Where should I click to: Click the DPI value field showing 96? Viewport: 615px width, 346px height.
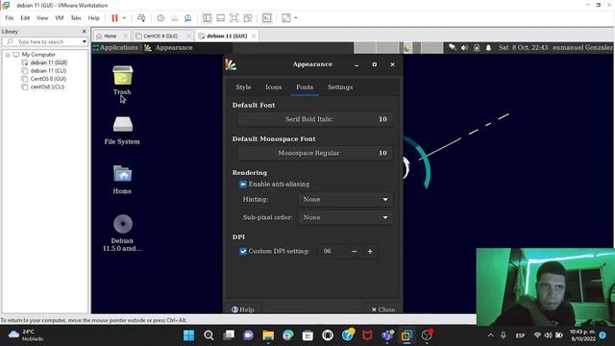332,251
